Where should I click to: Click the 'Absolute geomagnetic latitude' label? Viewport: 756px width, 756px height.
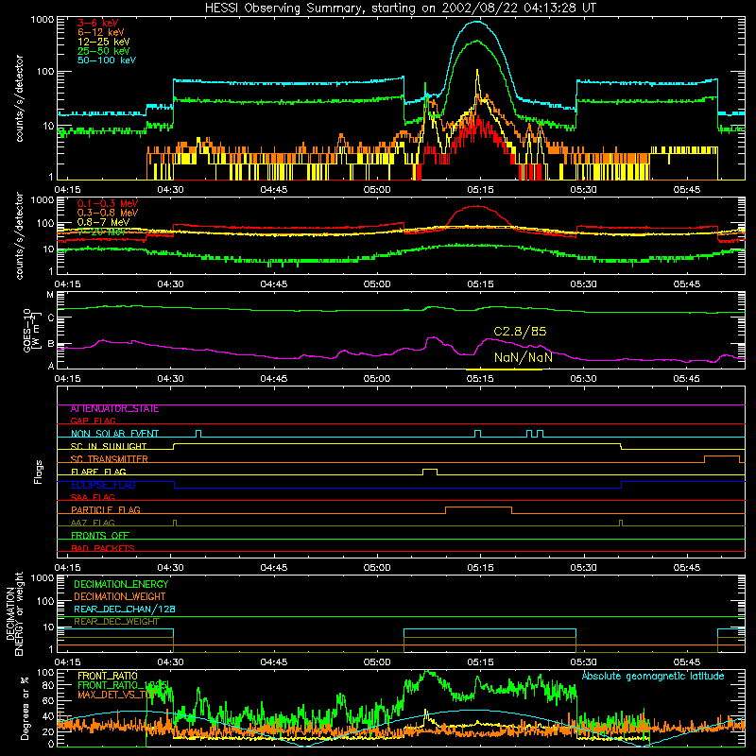[x=653, y=676]
